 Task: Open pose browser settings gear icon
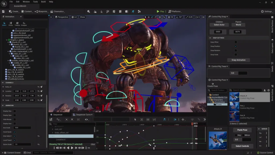tap(269, 90)
